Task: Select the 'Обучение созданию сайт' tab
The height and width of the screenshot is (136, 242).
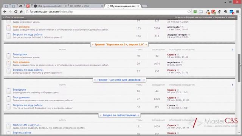Action: (x=123, y=6)
